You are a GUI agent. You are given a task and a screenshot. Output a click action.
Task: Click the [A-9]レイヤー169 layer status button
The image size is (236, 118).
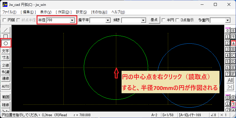click(193, 115)
